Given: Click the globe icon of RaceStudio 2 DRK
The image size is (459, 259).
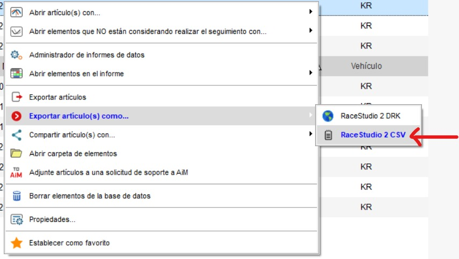Looking at the screenshot, I should 328,116.
